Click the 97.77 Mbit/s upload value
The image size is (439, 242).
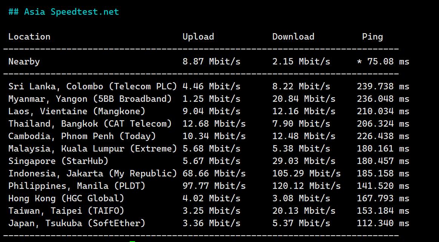(214, 186)
